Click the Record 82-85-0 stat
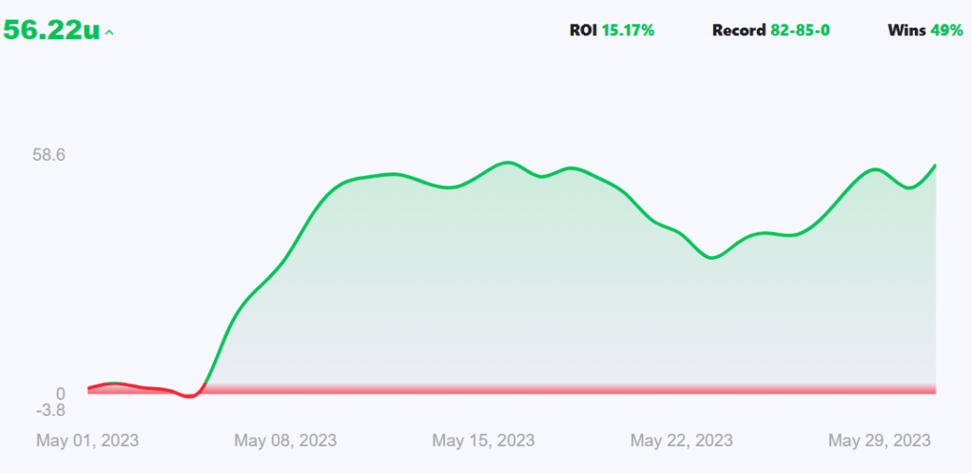The image size is (972, 473). click(x=770, y=30)
